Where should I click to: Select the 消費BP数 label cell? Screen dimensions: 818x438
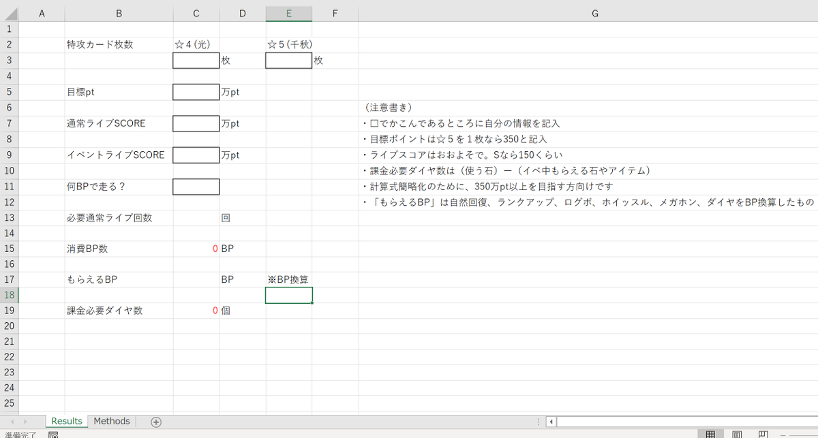tap(119, 249)
